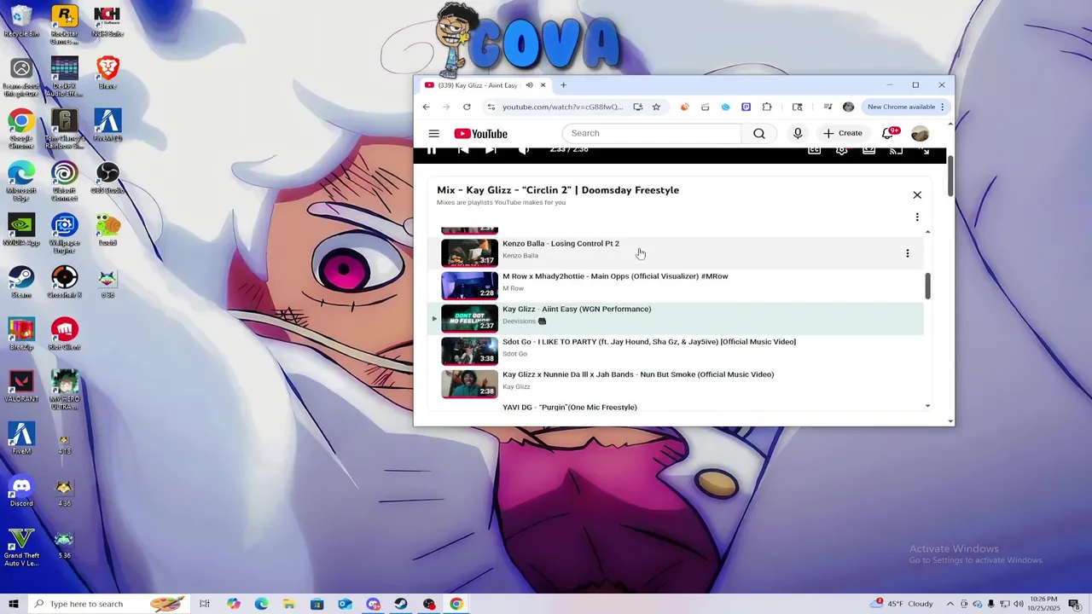Show hidden system tray icons
1092x614 pixels.
pos(950,604)
